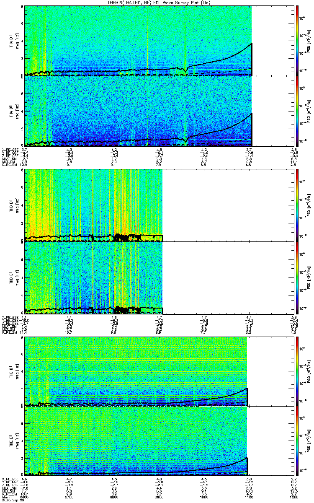The height and width of the screenshot is (503, 314).
Task: Click the THA BII spectrogram panel
Action: pyautogui.click(x=160, y=111)
